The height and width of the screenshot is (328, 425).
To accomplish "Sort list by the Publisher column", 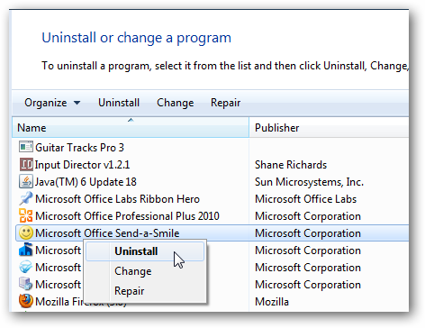I will (x=329, y=128).
